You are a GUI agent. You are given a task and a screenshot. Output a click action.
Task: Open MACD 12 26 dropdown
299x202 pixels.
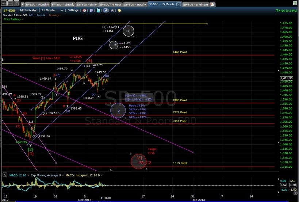tap(19, 175)
